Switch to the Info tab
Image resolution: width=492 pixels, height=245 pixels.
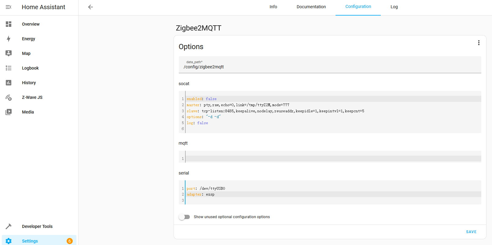click(x=273, y=7)
